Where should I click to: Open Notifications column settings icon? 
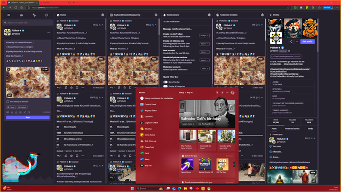coord(209,15)
